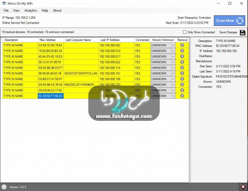Open Known/Unknown dropdown for 192.168.000.114
The image size is (248, 191).
[173, 68]
